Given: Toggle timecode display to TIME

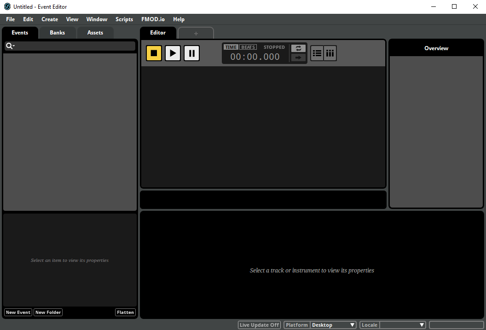Looking at the screenshot, I should click(x=231, y=47).
